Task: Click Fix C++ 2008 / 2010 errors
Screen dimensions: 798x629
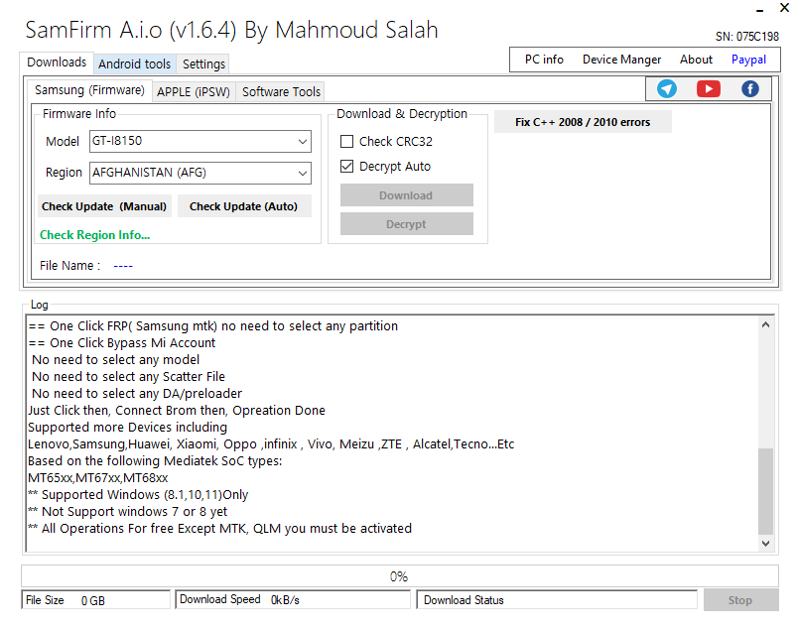Action: [583, 122]
